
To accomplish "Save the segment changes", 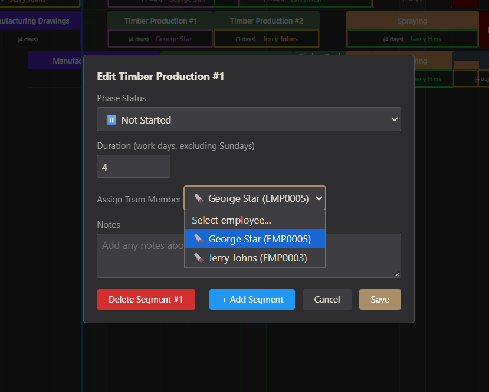I will 380,300.
